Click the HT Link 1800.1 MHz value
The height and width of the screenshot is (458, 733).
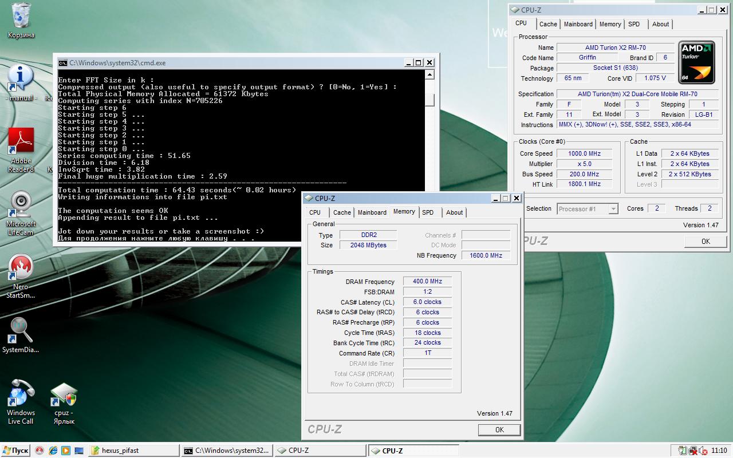point(584,184)
